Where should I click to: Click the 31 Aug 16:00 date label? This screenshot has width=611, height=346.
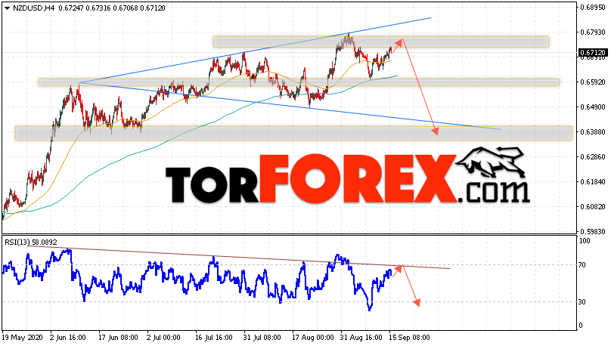pyautogui.click(x=361, y=338)
